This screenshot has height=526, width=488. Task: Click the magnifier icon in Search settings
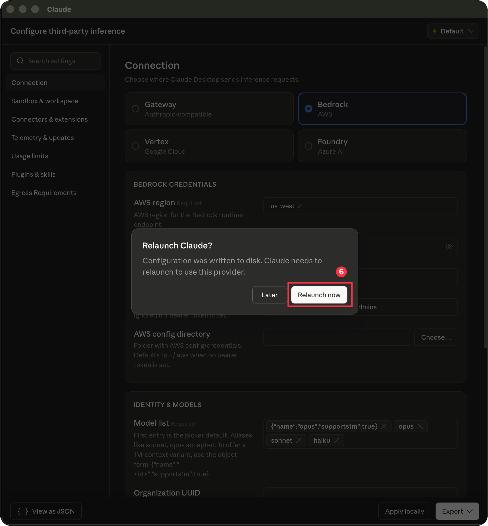20,61
